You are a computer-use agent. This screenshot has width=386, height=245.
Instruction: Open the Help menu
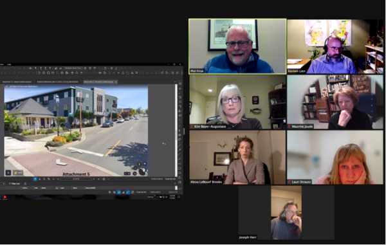pos(9,64)
